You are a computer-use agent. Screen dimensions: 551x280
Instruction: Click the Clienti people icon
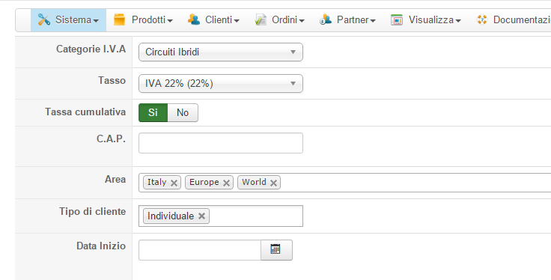[x=194, y=19]
